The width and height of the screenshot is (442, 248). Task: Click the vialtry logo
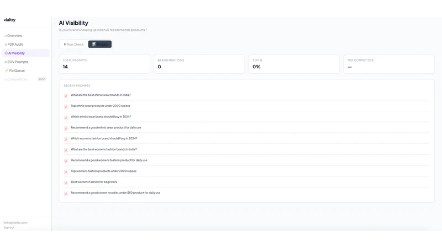pyautogui.click(x=9, y=20)
